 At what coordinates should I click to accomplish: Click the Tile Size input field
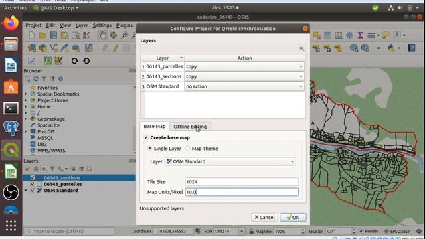click(x=242, y=181)
